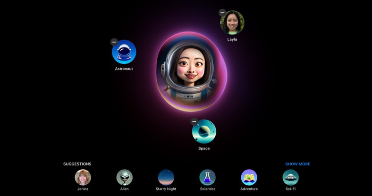Click Layla's photo bubble
Screen dimensions: 372x196
(232, 23)
